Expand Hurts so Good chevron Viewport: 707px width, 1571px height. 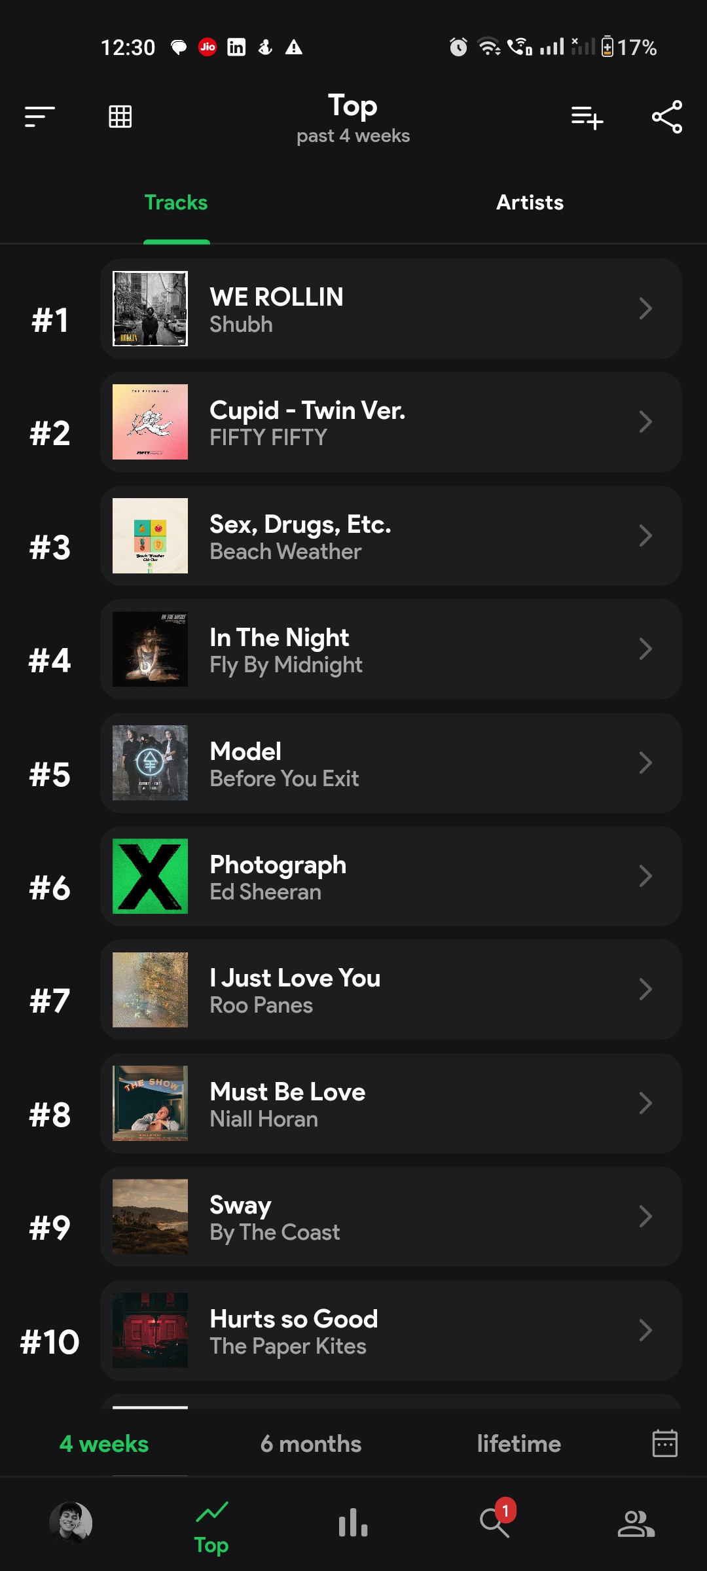645,1330
